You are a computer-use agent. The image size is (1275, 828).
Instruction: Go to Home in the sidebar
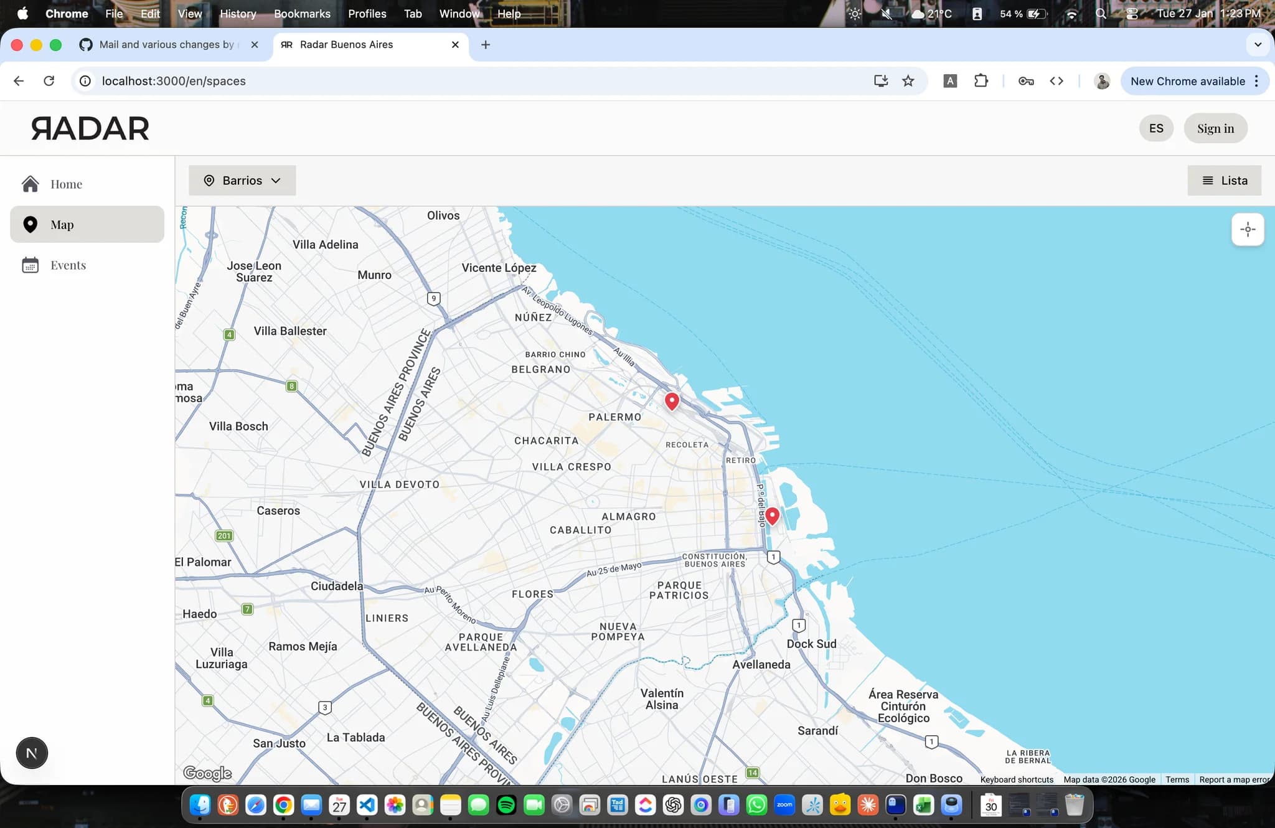(66, 184)
